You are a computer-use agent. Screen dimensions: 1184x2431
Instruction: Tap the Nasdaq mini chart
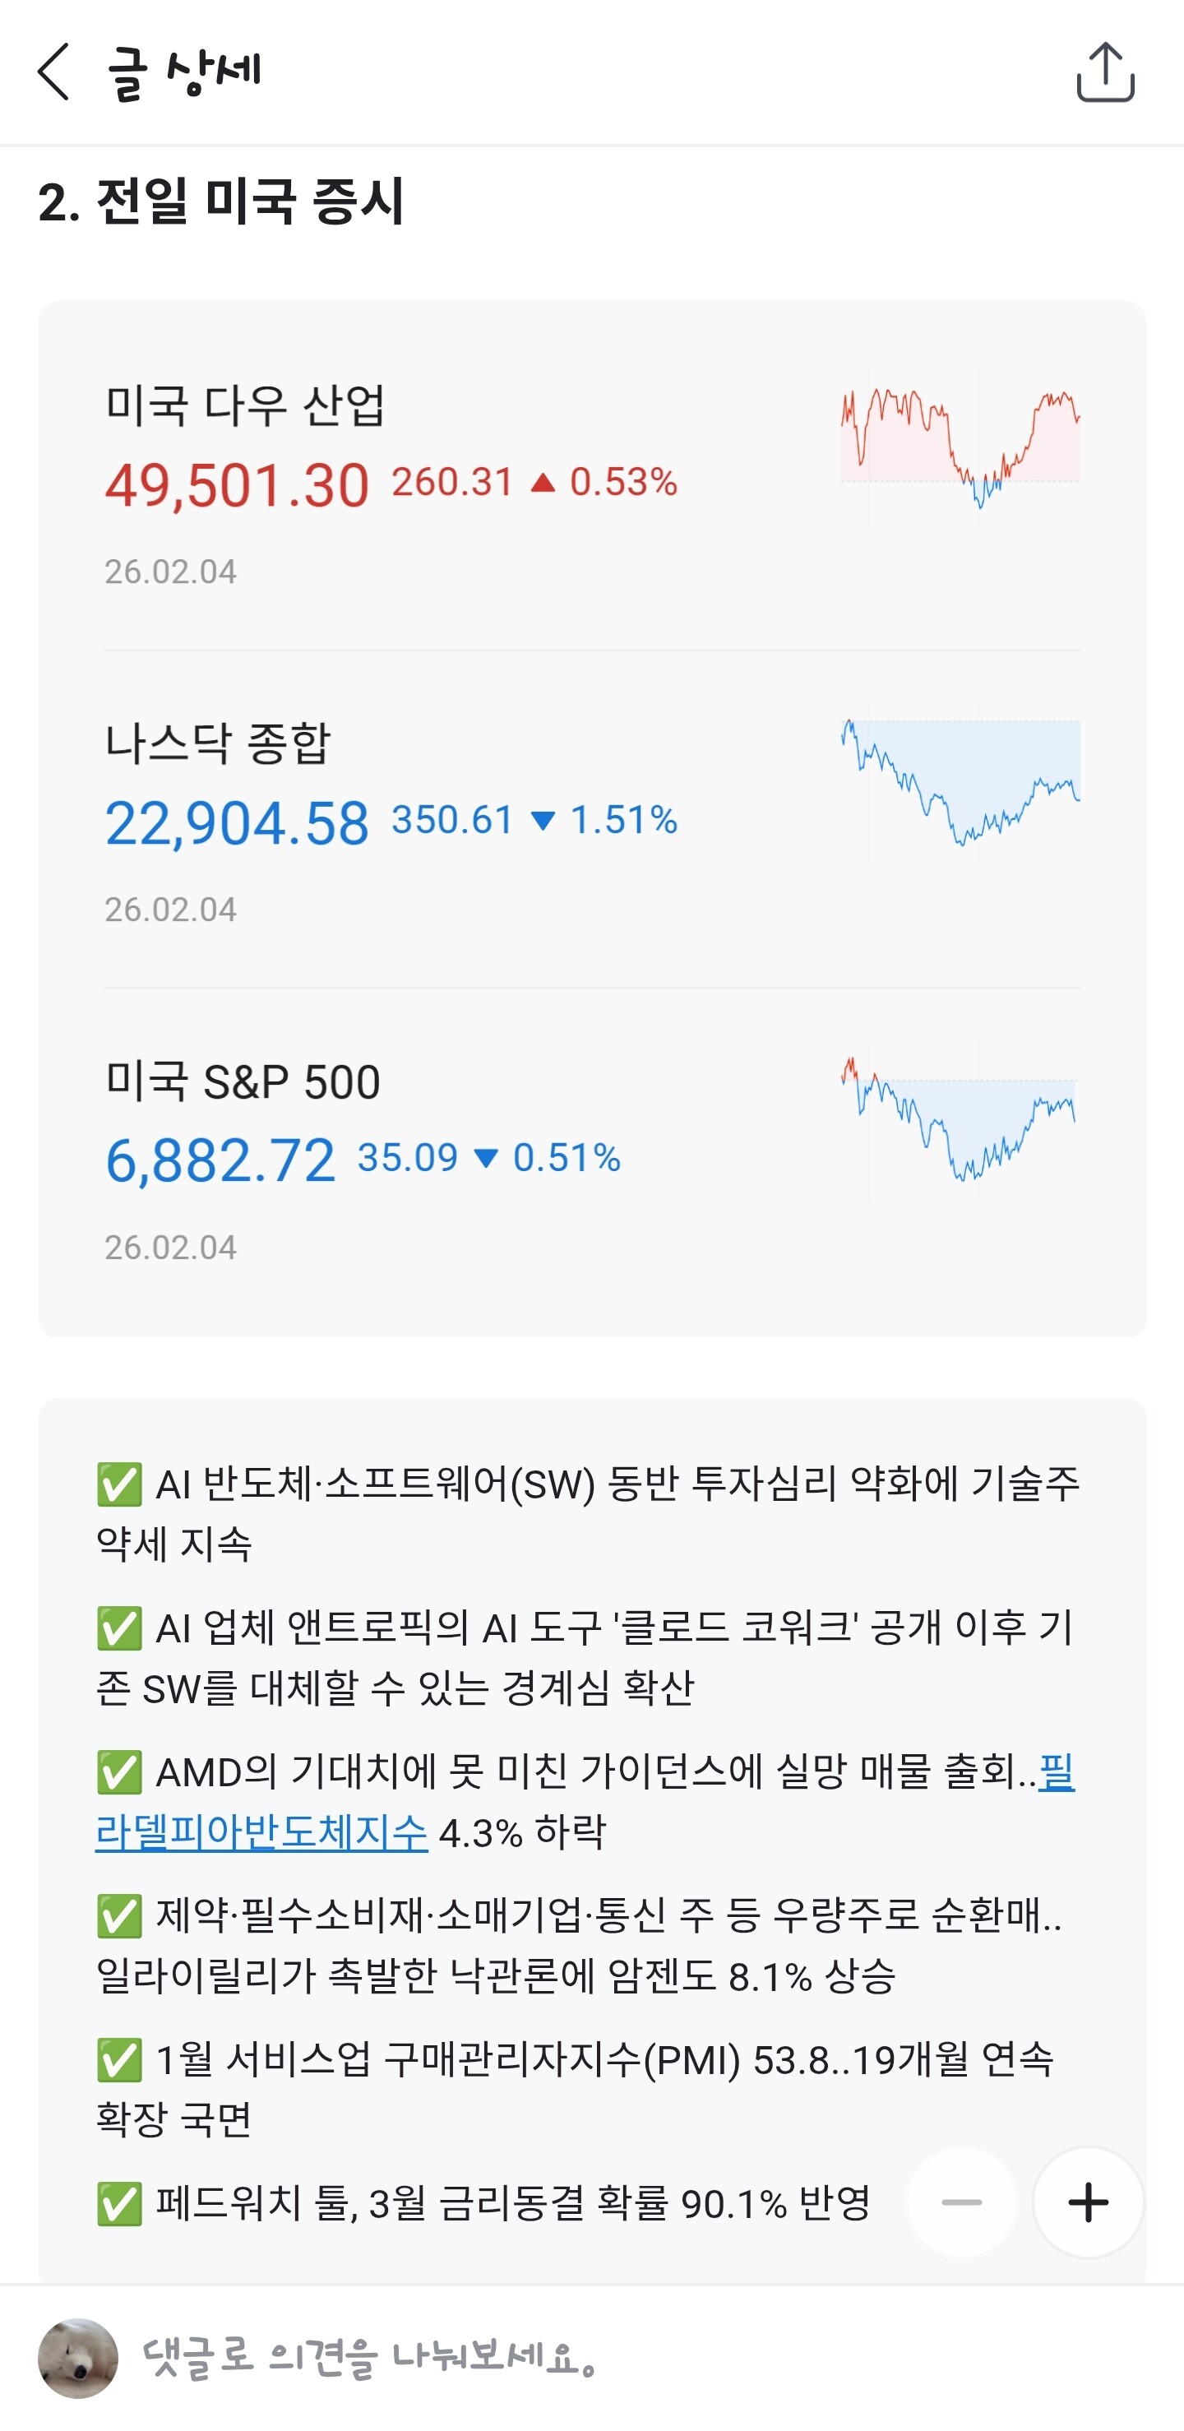[x=960, y=783]
